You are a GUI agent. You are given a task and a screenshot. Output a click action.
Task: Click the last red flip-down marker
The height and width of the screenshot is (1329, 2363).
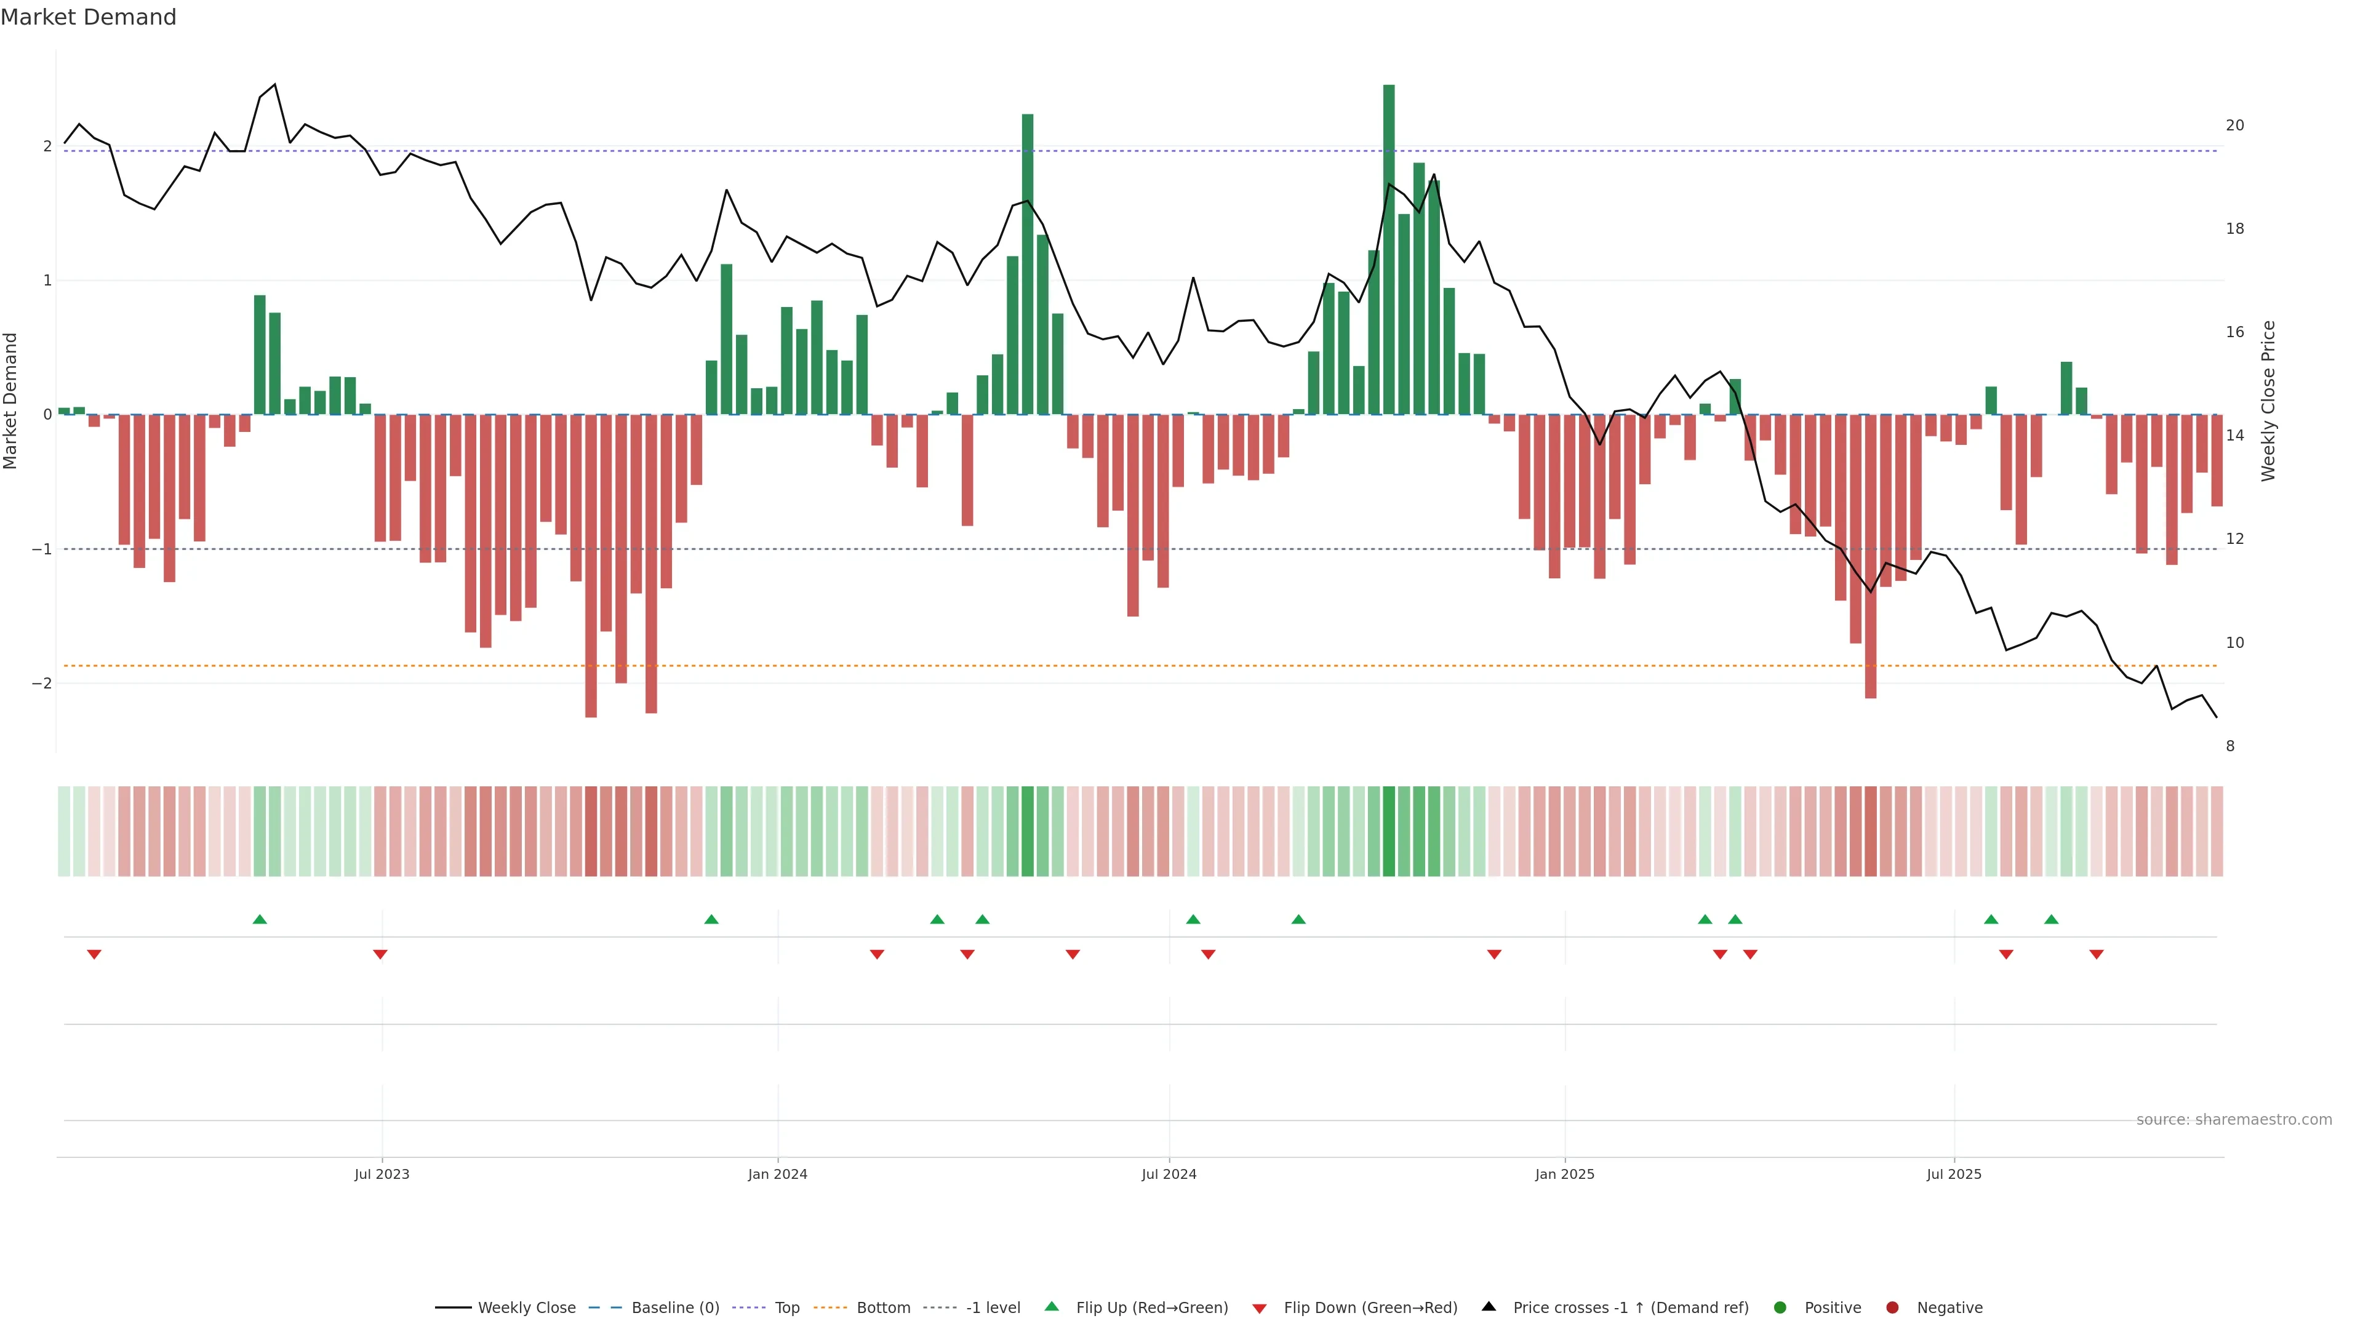(2096, 955)
